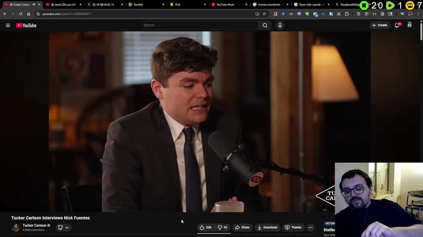Click the sound waves extension icon

click(323, 14)
